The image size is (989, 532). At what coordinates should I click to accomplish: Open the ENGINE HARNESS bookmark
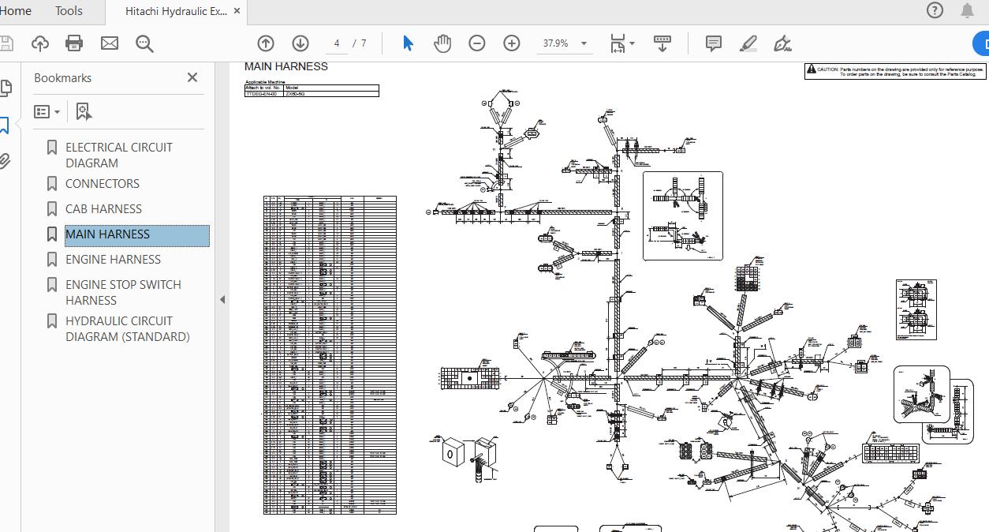pos(113,260)
